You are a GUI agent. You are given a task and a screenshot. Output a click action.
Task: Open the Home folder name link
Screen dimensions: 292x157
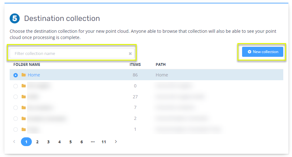click(34, 75)
